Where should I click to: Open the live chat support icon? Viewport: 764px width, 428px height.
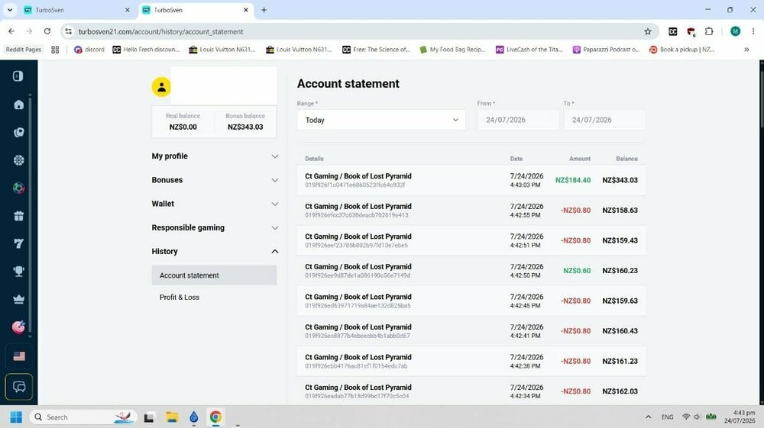[x=19, y=387]
